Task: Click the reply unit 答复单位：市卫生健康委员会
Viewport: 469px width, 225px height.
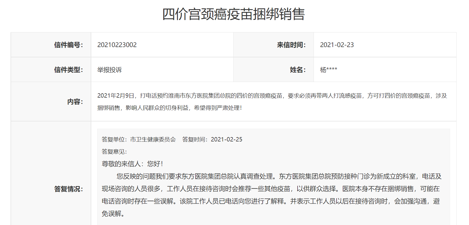Action: (139, 140)
